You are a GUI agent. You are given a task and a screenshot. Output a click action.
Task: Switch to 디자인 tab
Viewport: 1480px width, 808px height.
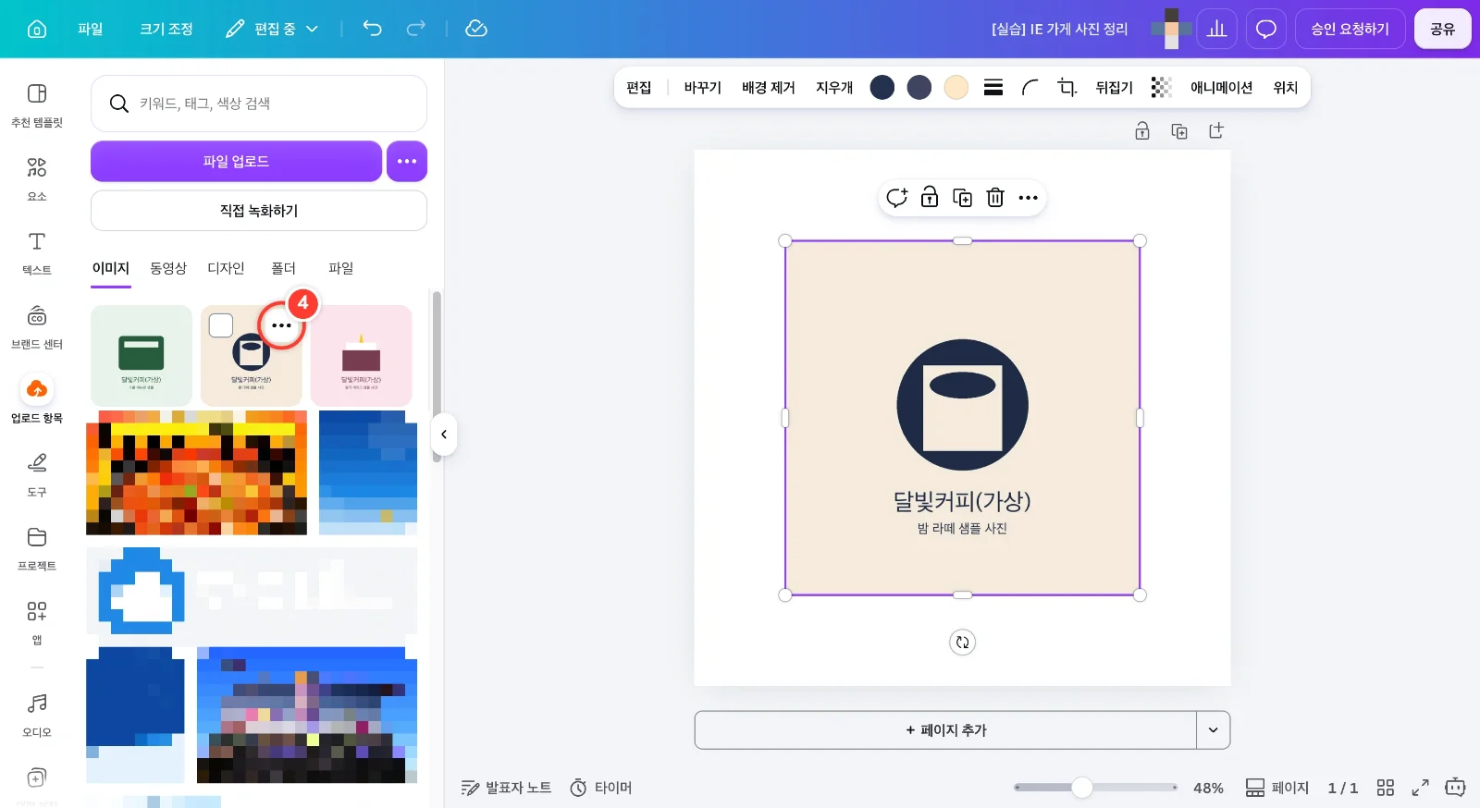226,268
